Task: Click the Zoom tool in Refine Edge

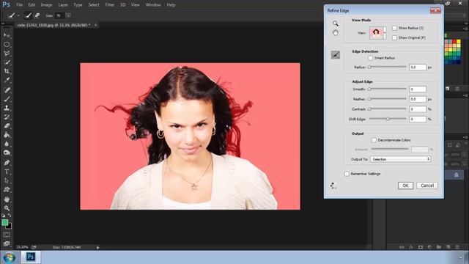Action: (x=336, y=23)
